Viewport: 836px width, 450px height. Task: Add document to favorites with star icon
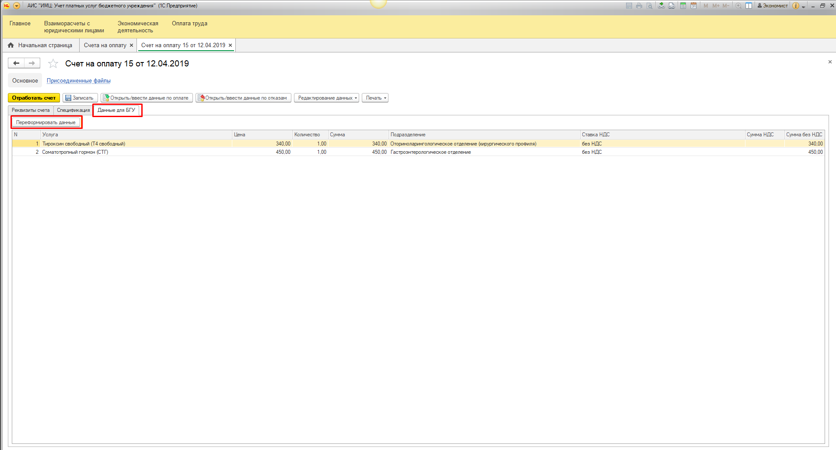[x=53, y=64]
